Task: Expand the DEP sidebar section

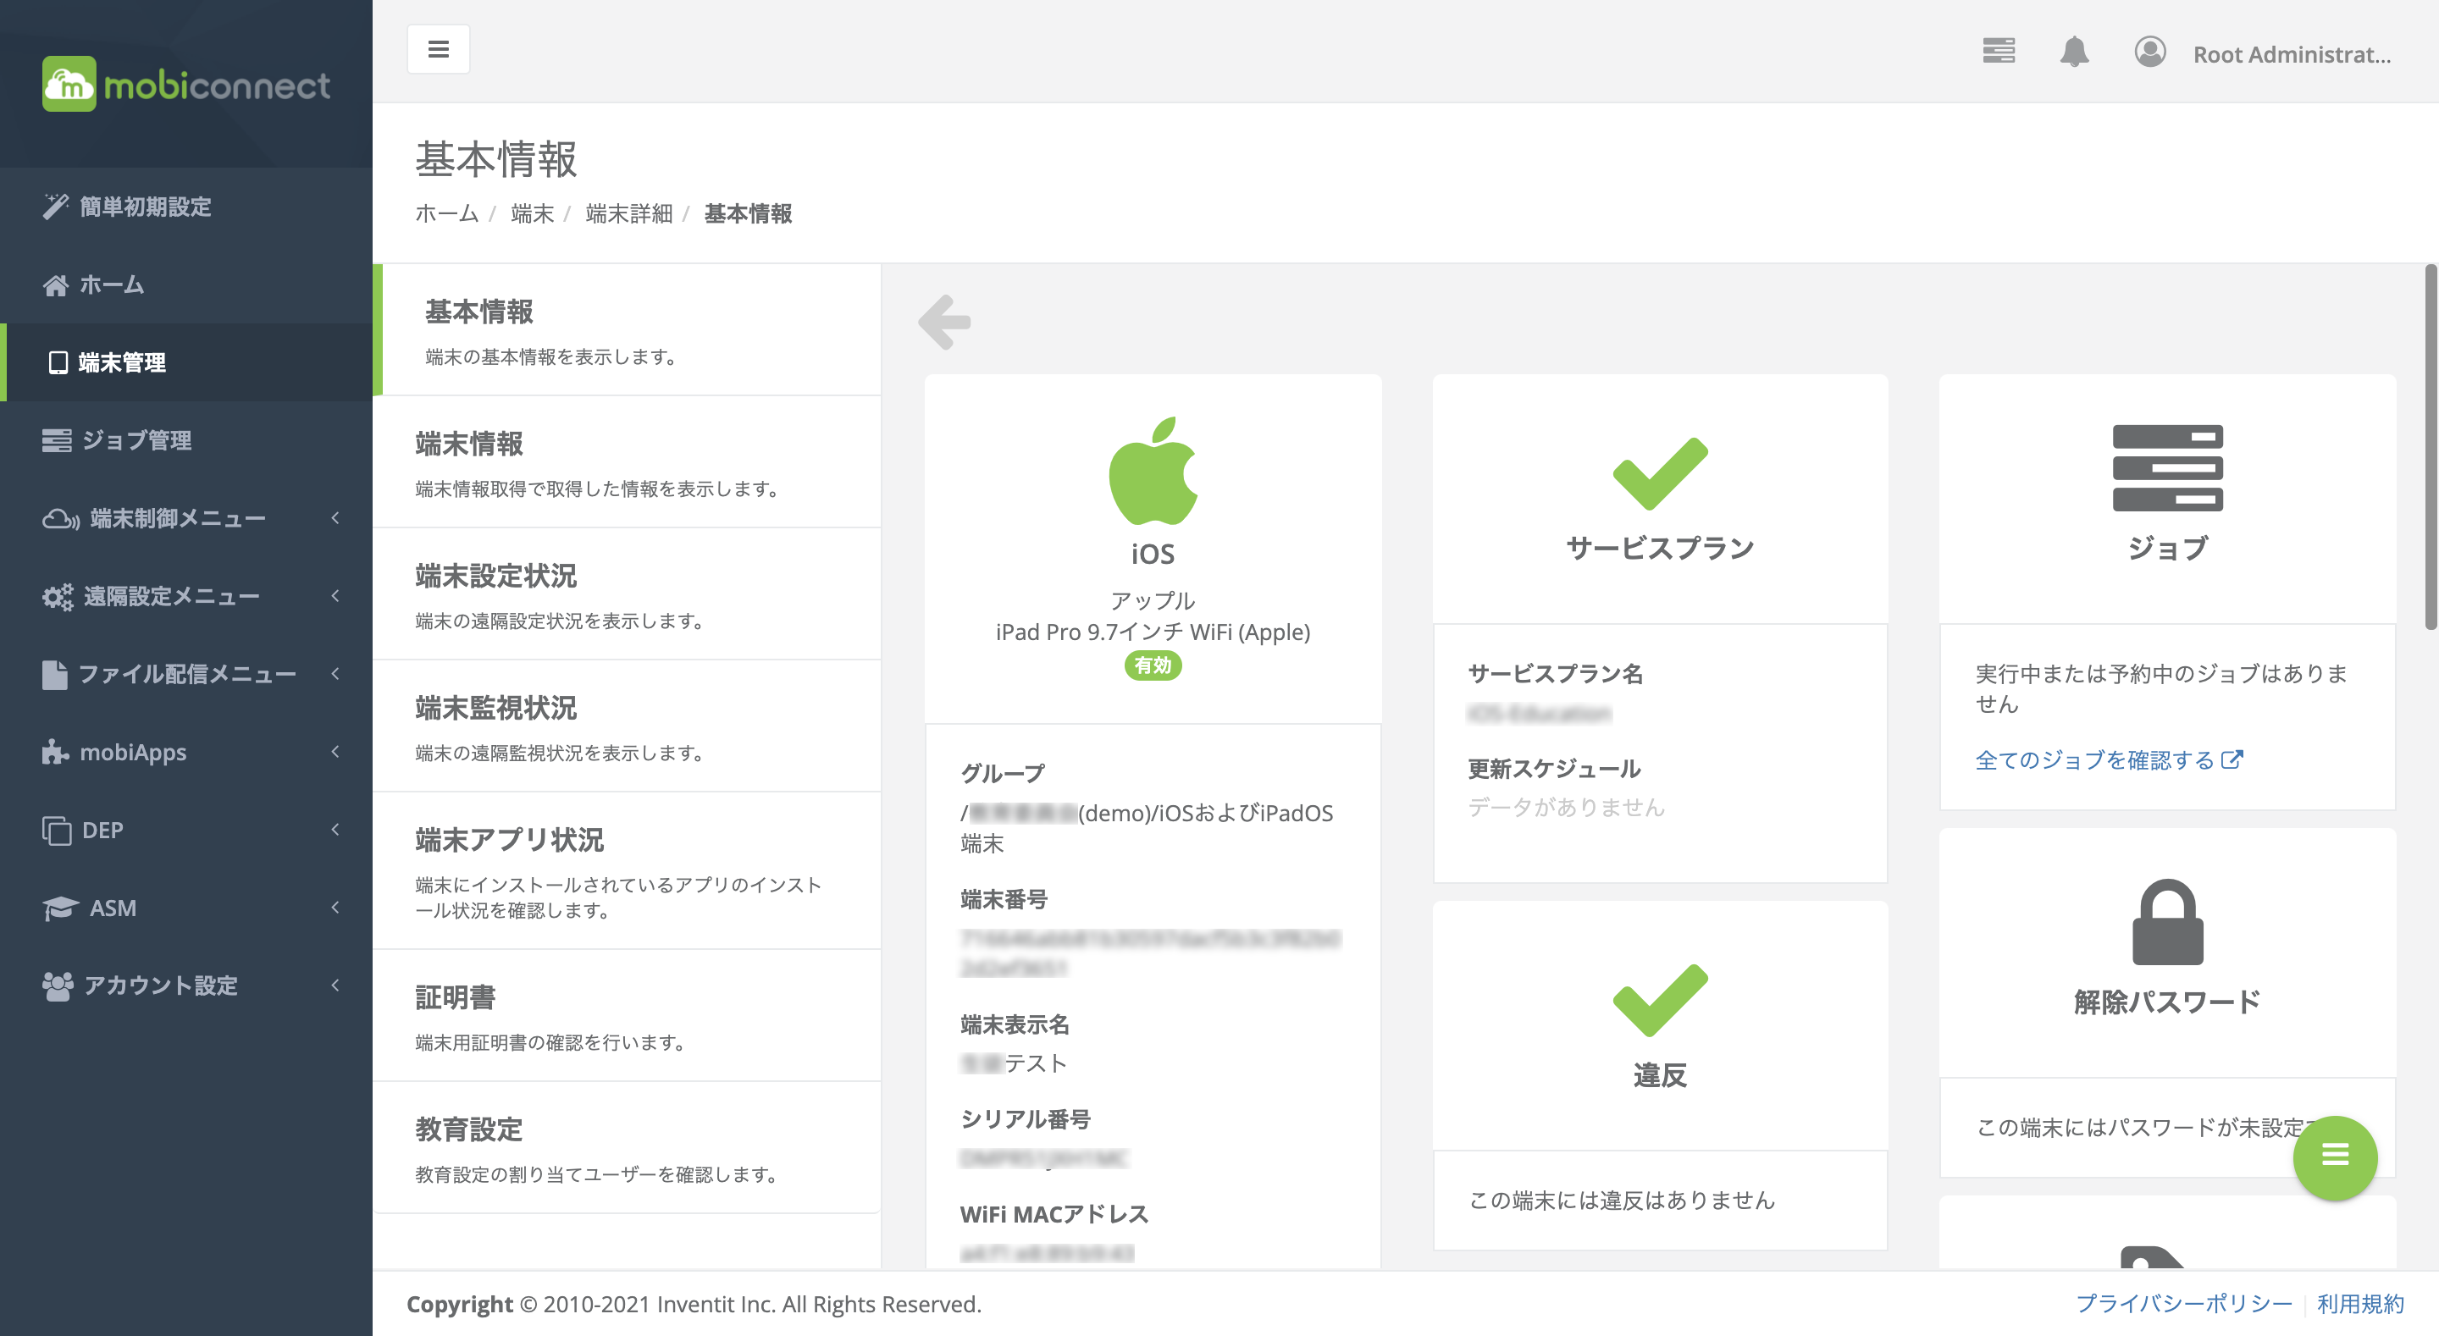Action: (x=105, y=830)
